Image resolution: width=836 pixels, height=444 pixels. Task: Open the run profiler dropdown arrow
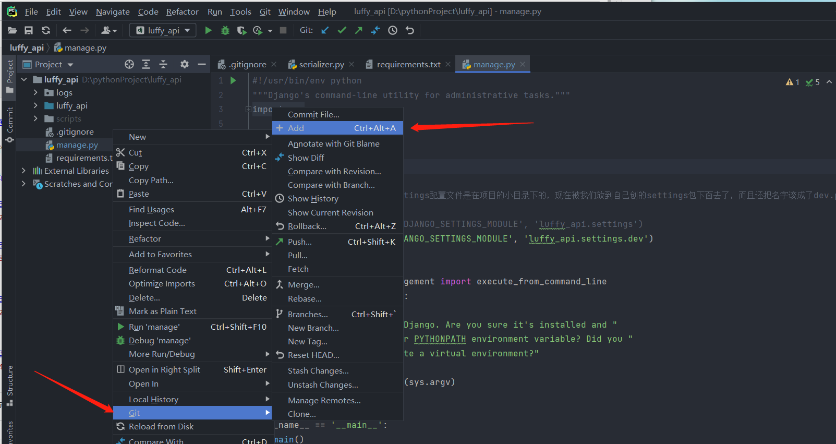click(270, 31)
